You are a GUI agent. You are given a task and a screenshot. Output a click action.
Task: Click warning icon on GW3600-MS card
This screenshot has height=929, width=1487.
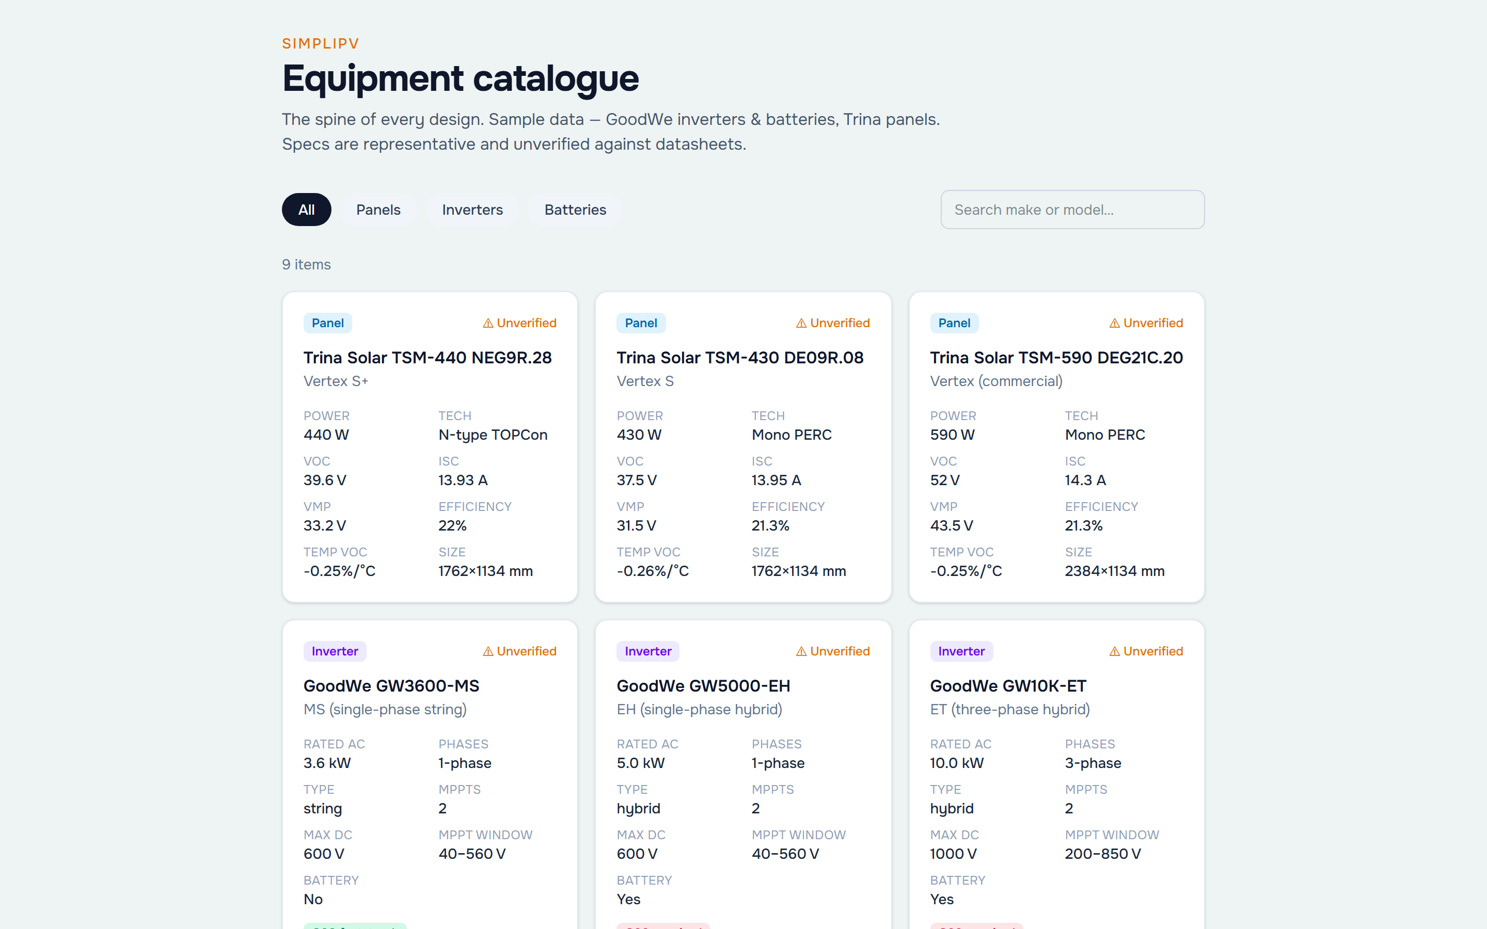[x=488, y=651]
